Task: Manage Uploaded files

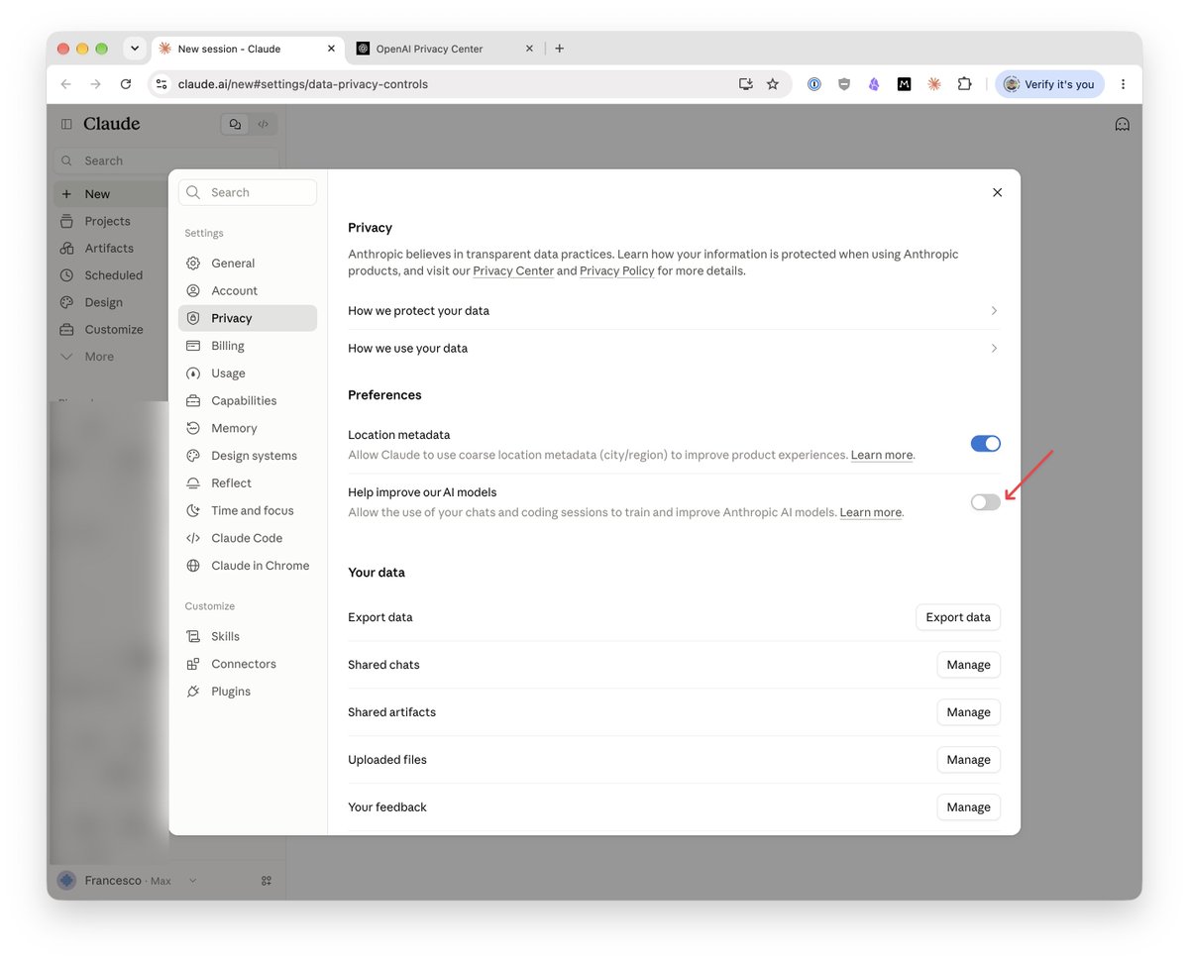Action: 968,760
